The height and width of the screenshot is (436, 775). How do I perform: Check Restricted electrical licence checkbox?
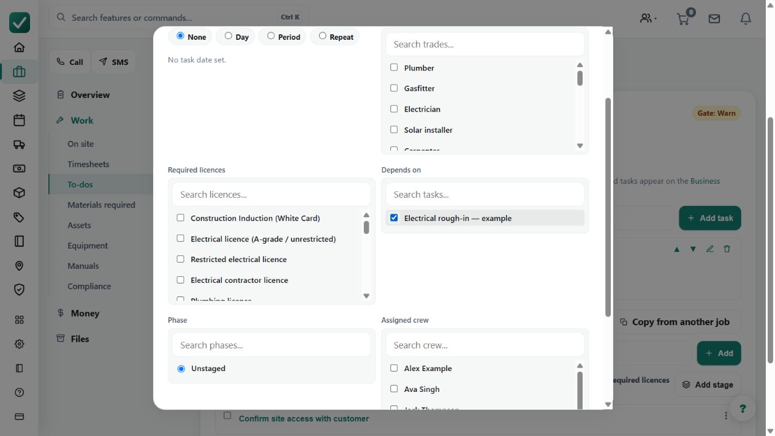tap(180, 259)
